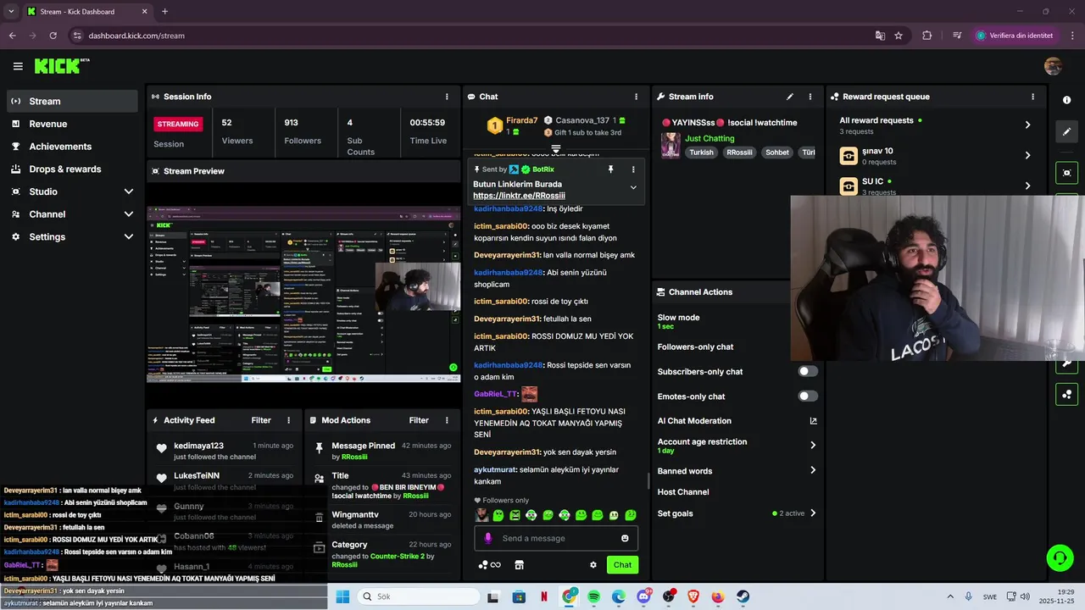Image resolution: width=1085 pixels, height=610 pixels.
Task: Open a new browser tab
Action: (x=164, y=12)
